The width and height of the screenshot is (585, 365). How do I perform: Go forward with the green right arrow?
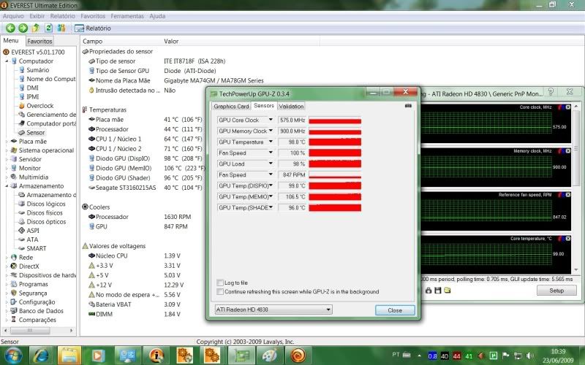point(23,28)
